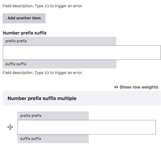Focus the Number prefix suffix input field
This screenshot has width=161, height=149.
click(82, 53)
